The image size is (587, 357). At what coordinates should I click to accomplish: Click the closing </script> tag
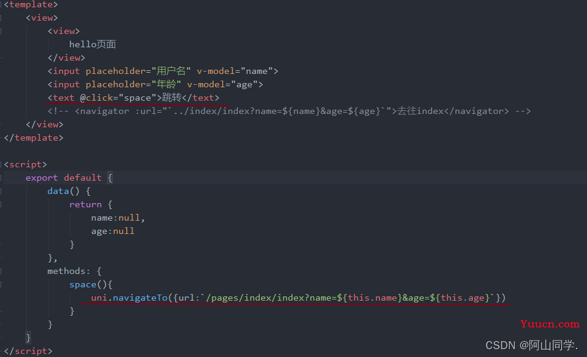(x=28, y=351)
